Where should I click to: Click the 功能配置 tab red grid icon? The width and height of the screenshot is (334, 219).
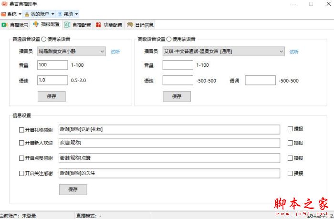coord(98,25)
